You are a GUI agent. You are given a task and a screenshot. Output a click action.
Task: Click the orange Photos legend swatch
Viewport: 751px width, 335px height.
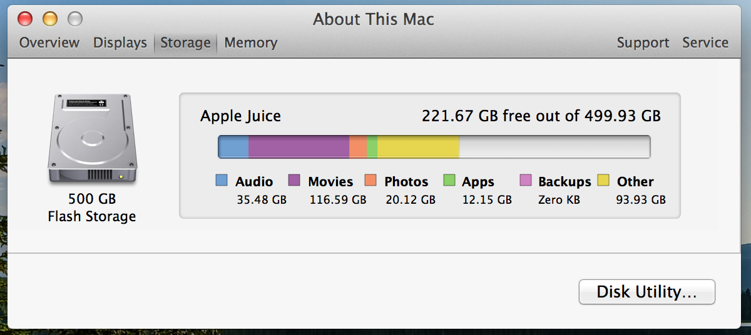370,181
